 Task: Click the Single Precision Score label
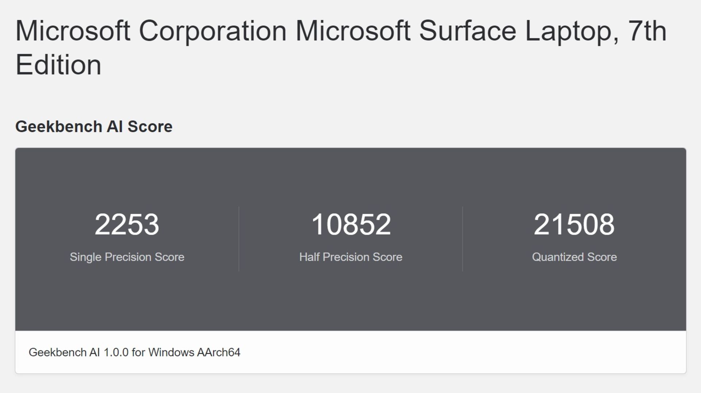point(127,257)
